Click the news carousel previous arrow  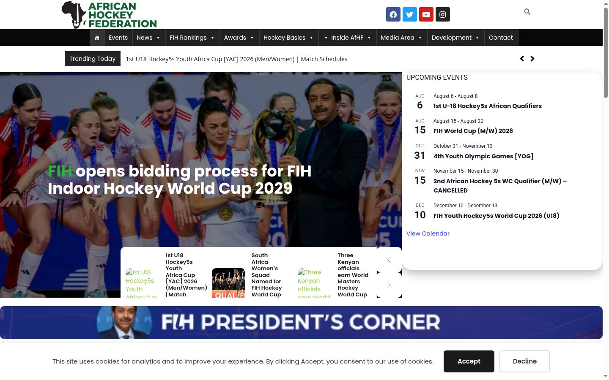pyautogui.click(x=389, y=260)
